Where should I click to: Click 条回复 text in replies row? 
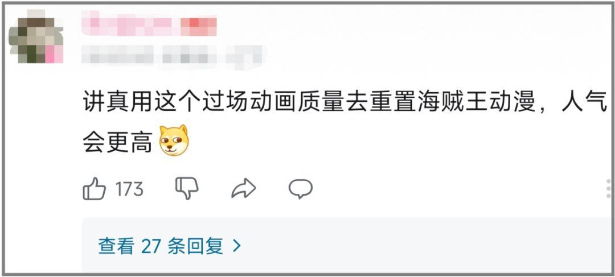pyautogui.click(x=195, y=246)
